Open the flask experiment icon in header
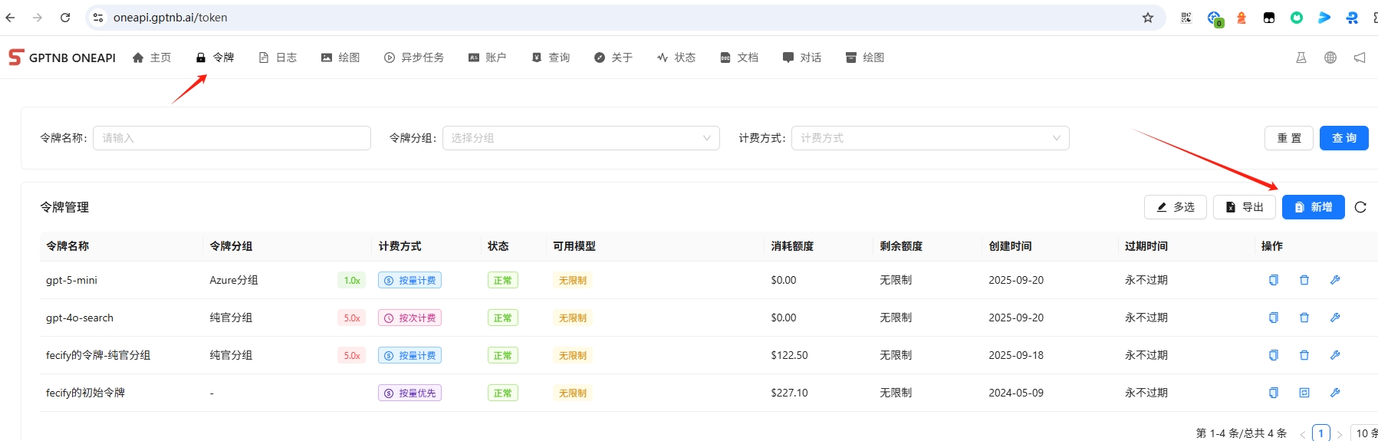This screenshot has height=441, width=1378. pyautogui.click(x=1301, y=58)
